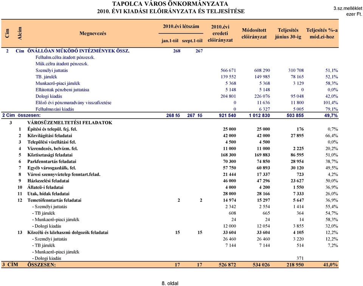Select 'Közcélú és közhasznú dolgozók feladatai' label
Screen dimensions: 363x286
pyautogui.click(x=68, y=233)
